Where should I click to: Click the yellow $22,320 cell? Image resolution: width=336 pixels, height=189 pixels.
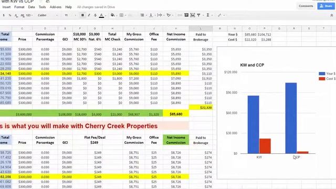click(x=201, y=108)
